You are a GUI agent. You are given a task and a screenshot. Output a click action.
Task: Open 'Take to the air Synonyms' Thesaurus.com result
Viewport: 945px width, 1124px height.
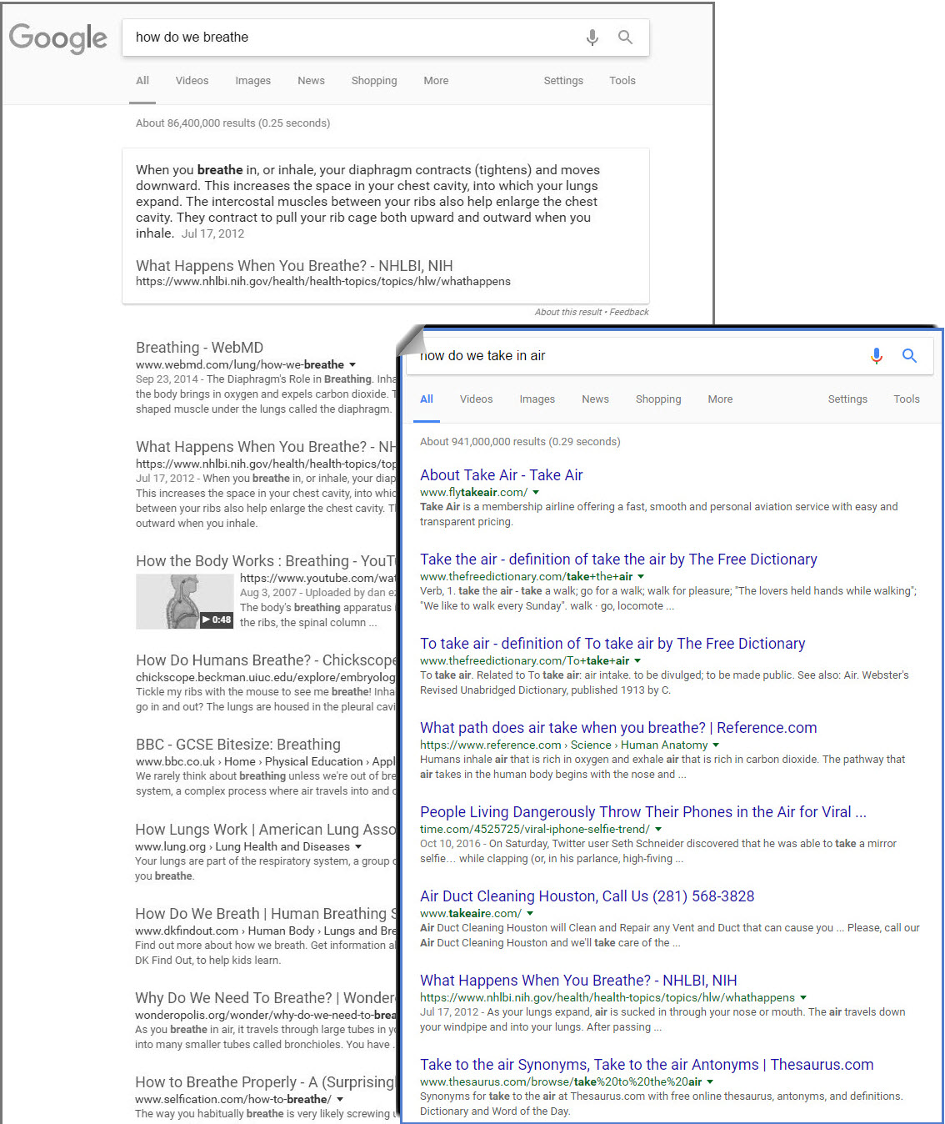[x=647, y=1065]
